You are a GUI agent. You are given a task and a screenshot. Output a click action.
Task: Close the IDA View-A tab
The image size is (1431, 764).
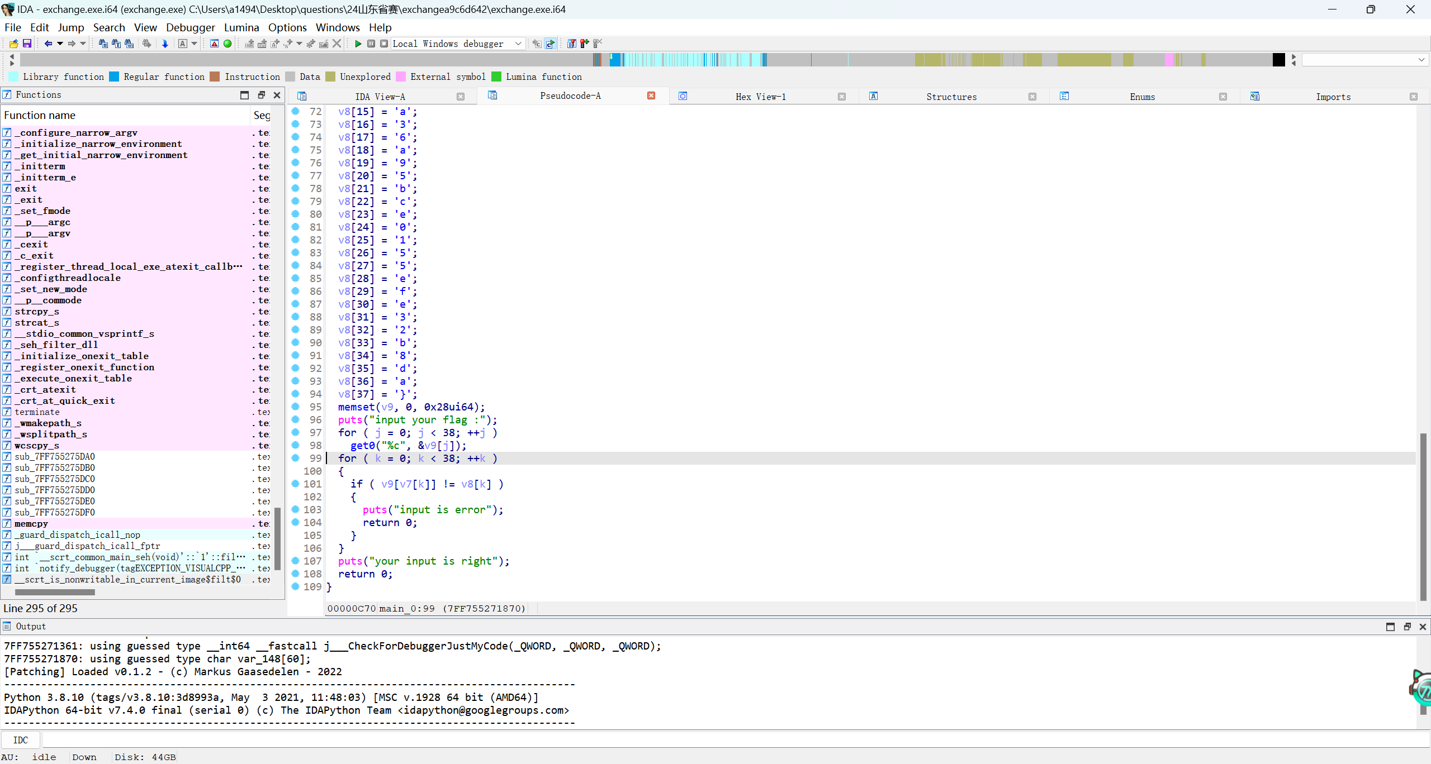[x=461, y=97]
